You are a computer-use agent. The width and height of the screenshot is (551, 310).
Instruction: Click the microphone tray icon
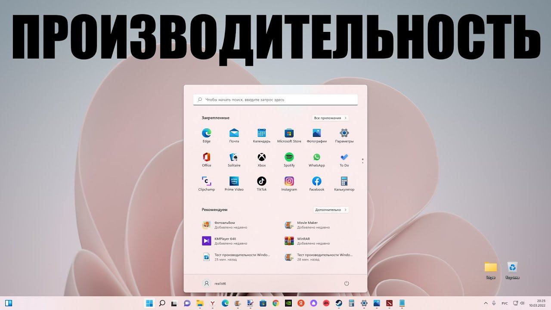pos(494,303)
